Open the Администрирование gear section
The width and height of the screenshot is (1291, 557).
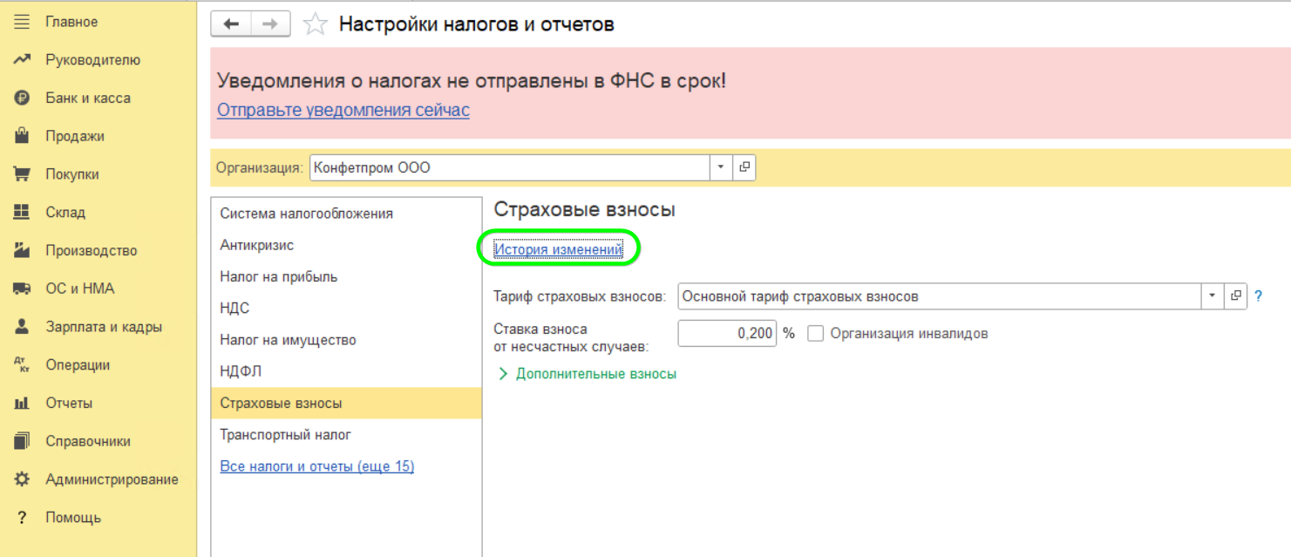pos(111,479)
